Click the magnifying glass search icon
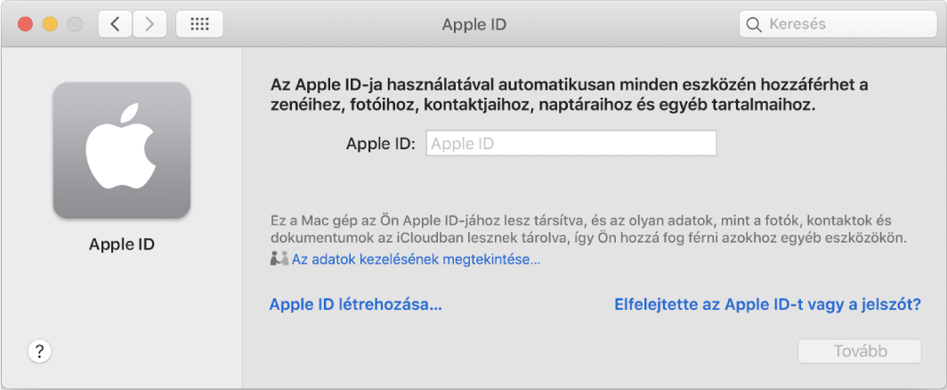 (755, 24)
